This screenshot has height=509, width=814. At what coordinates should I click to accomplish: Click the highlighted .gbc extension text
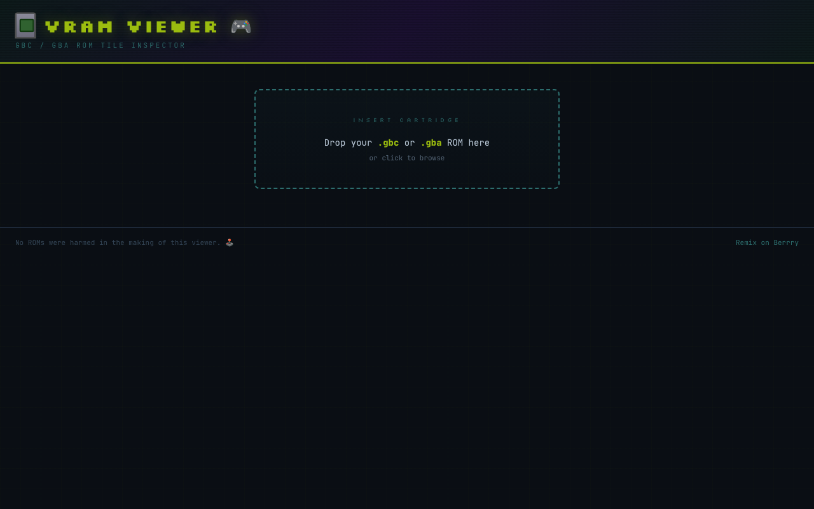point(389,143)
